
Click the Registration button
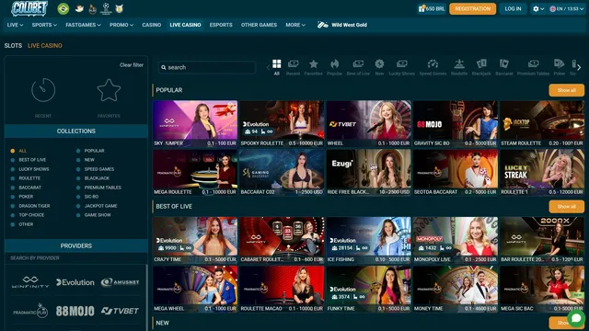pos(472,8)
